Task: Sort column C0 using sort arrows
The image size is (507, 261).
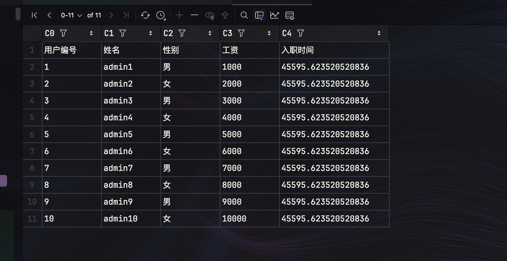Action: point(91,33)
